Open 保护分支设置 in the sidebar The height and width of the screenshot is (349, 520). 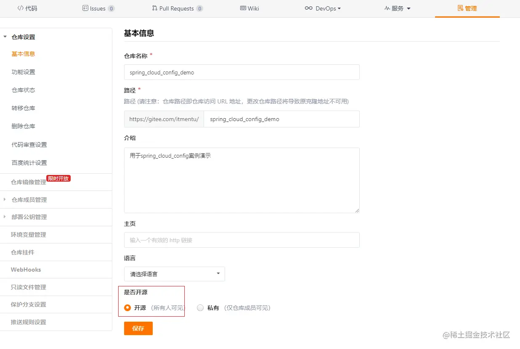(x=28, y=304)
